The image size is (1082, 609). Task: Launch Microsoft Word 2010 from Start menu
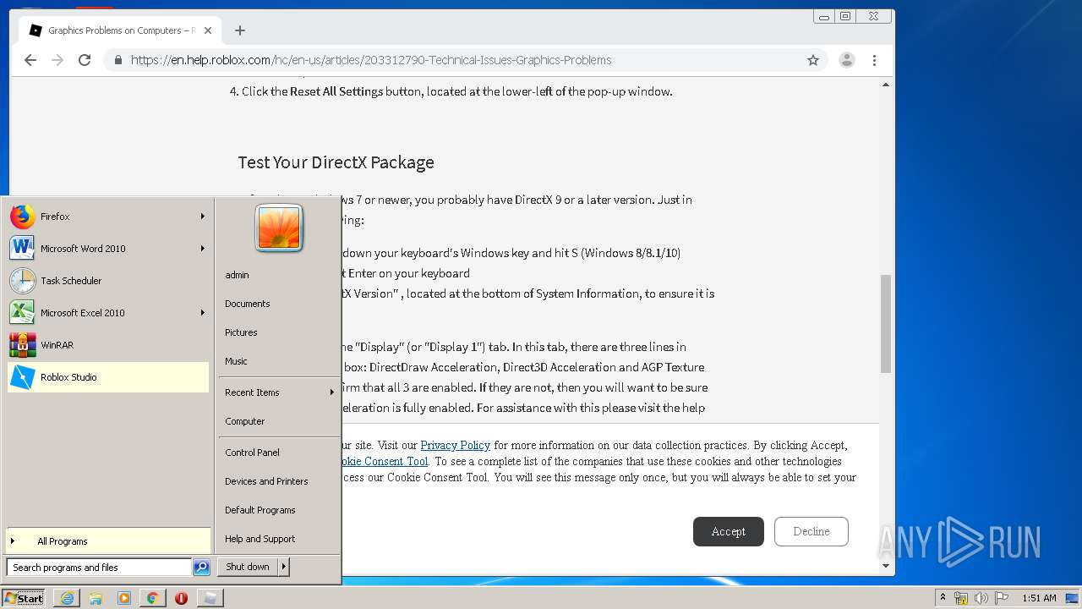107,249
